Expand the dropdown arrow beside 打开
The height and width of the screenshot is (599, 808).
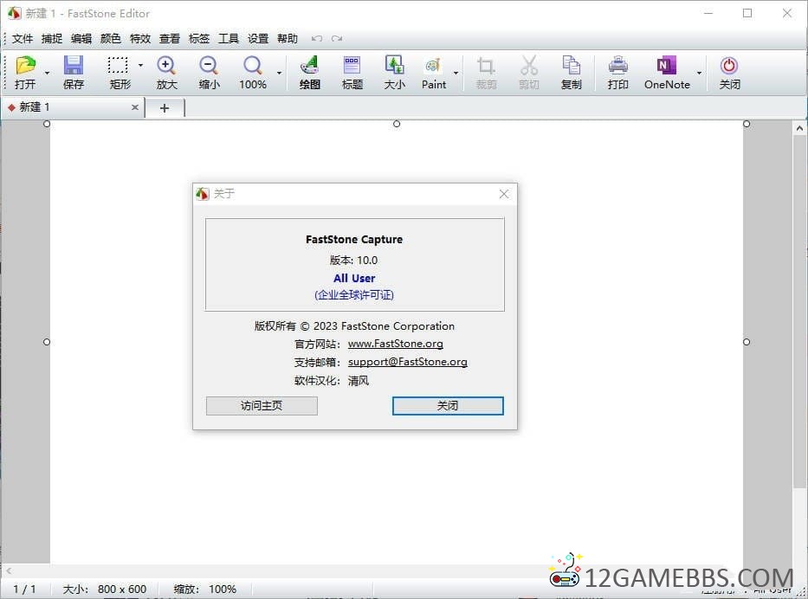tap(47, 73)
